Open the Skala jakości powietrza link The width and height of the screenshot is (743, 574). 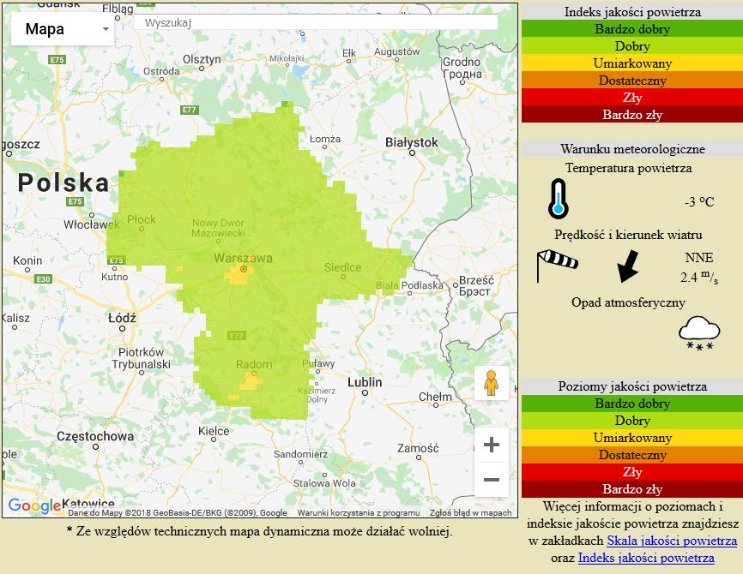click(672, 541)
